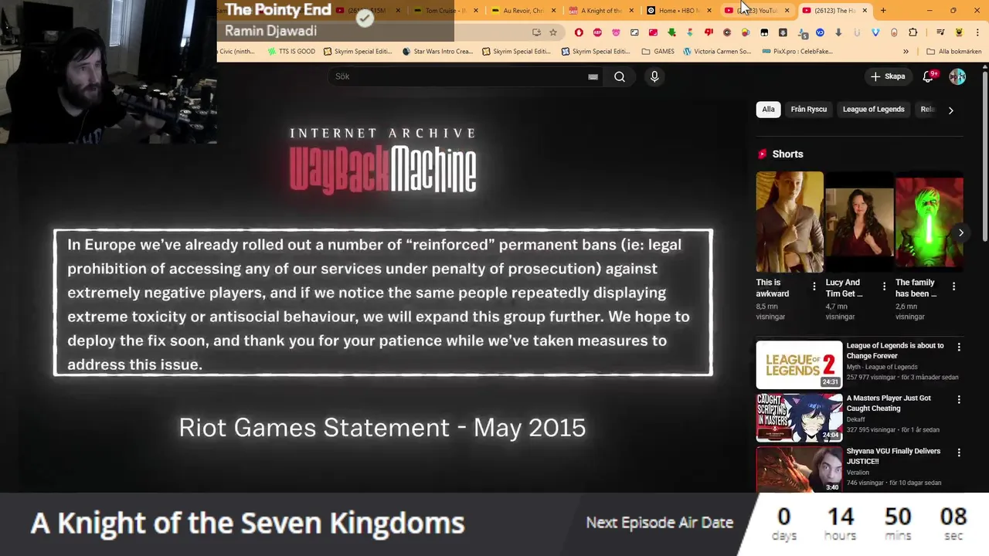Bookmark this page with the star icon
Viewport: 989px width, 556px height.
coord(553,32)
